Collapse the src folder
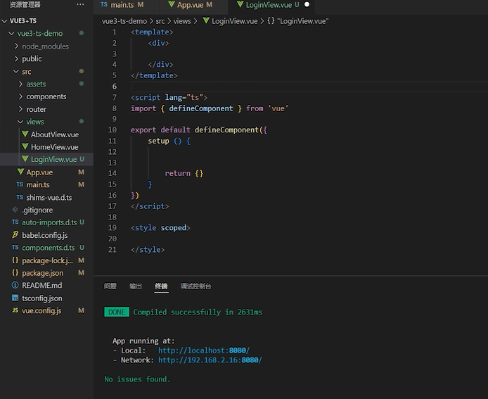The width and height of the screenshot is (488, 399). 16,71
